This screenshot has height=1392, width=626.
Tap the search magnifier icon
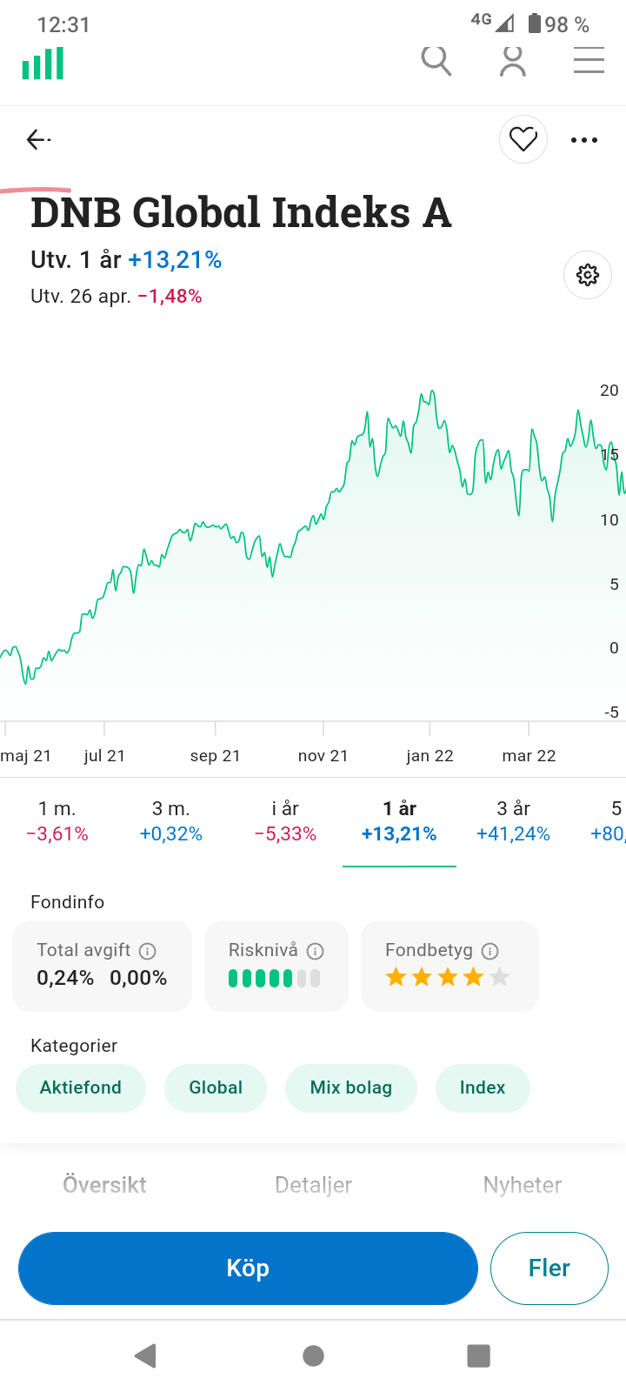point(436,62)
